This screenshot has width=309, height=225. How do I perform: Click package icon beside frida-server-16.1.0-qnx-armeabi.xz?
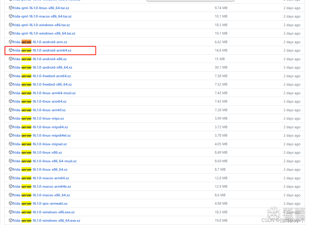(11, 203)
